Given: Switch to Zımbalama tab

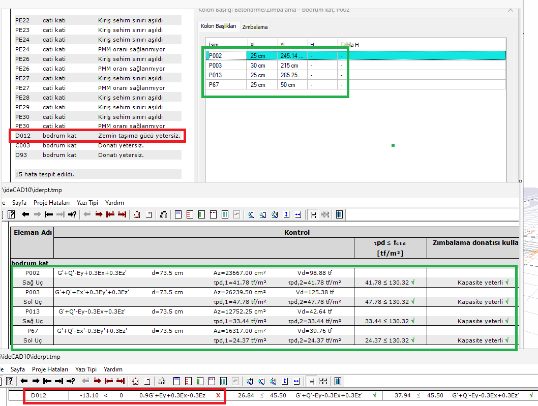Looking at the screenshot, I should tap(255, 27).
